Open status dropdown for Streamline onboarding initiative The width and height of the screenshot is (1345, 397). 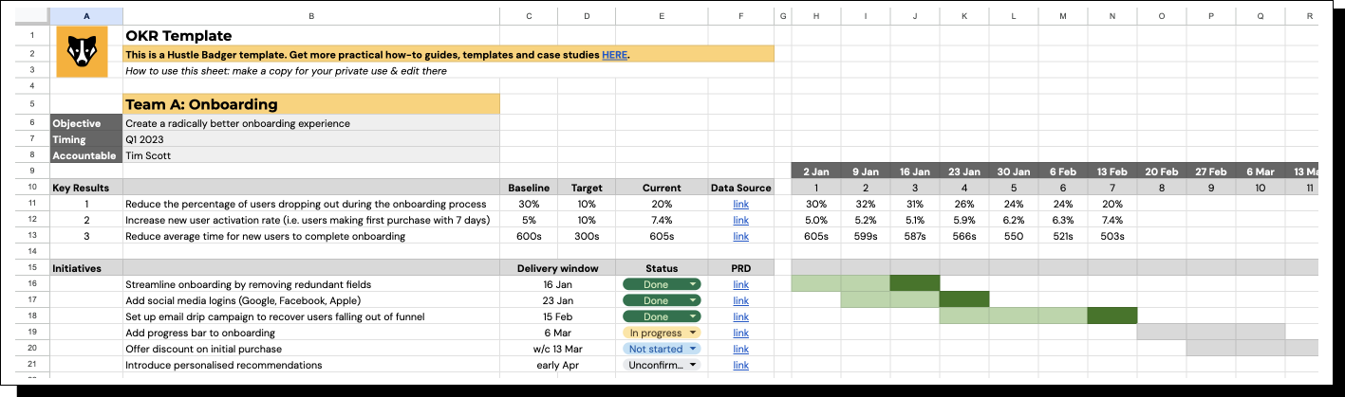point(662,284)
